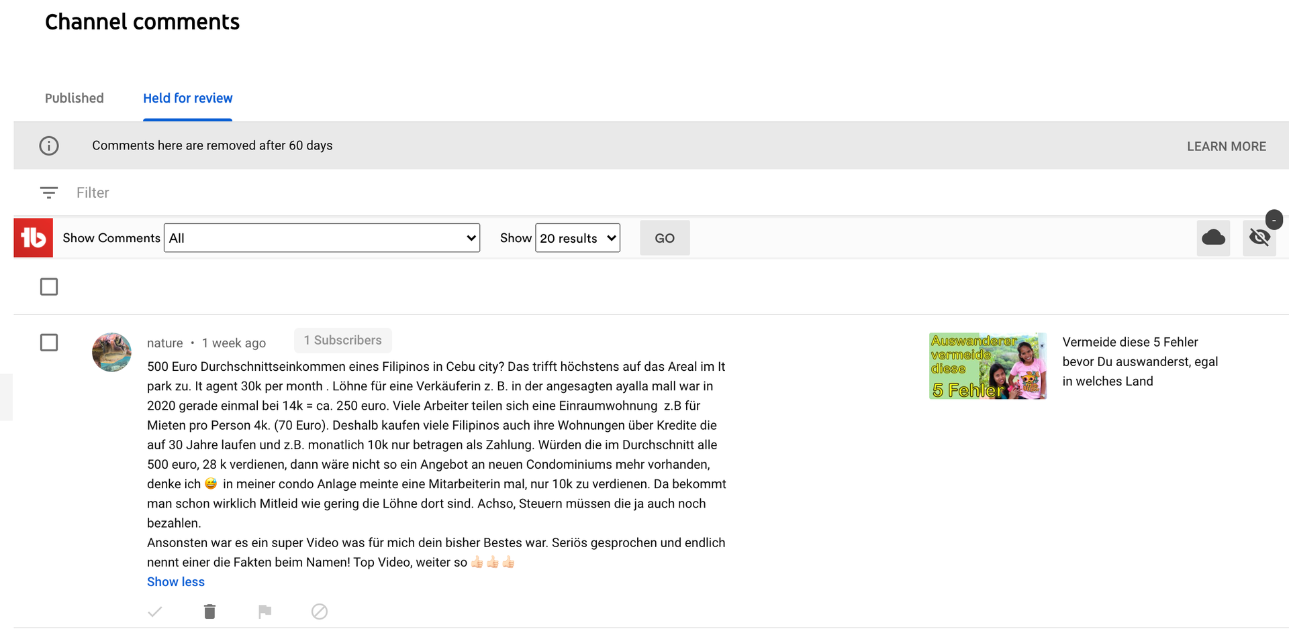Toggle the crossed-out eye visibility icon
Image resolution: width=1289 pixels, height=637 pixels.
[x=1259, y=238]
